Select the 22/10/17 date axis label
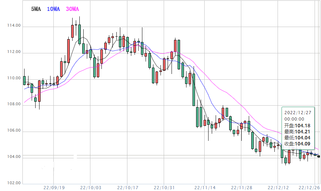Image resolution: width=321 pixels, height=191 pixels. point(127,188)
